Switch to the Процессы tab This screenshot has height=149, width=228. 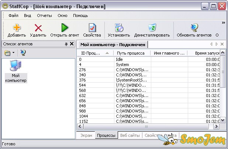tap(106, 135)
